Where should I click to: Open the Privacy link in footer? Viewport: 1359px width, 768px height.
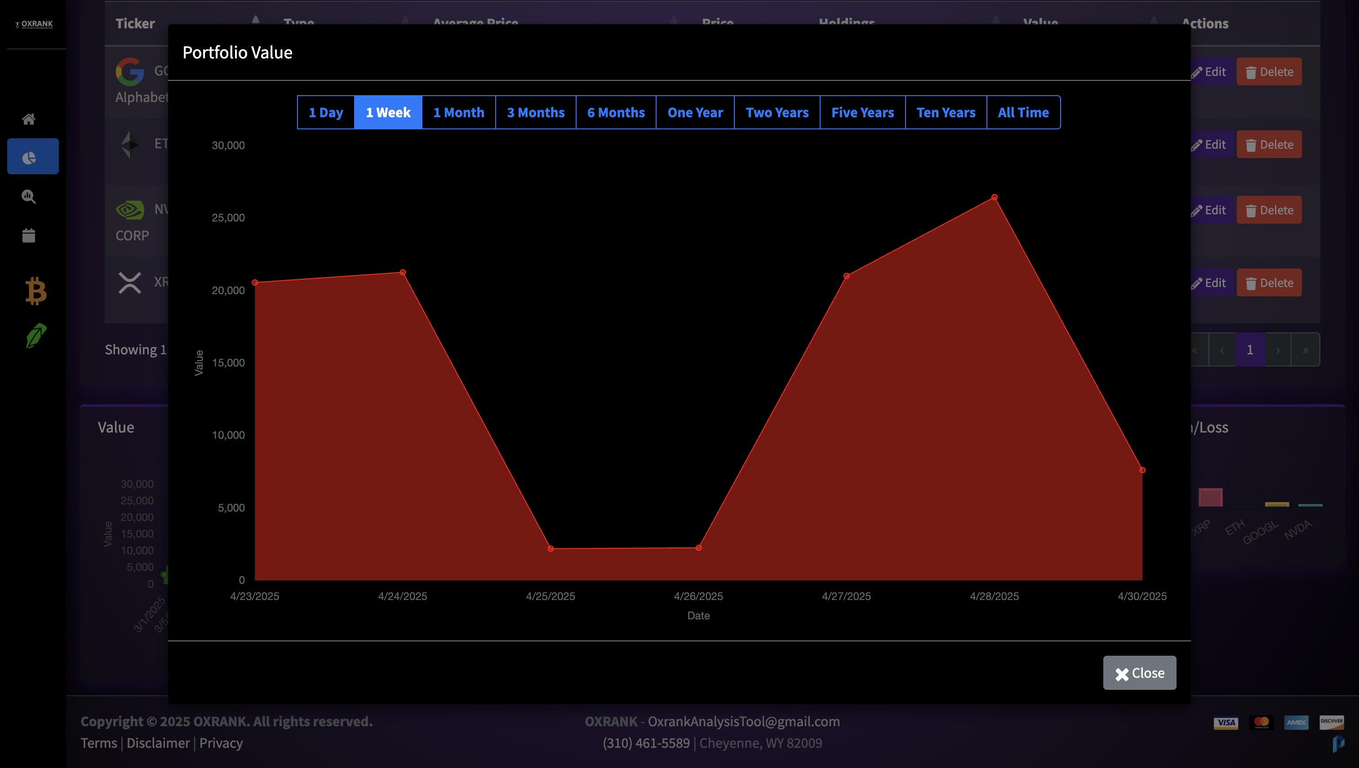221,743
